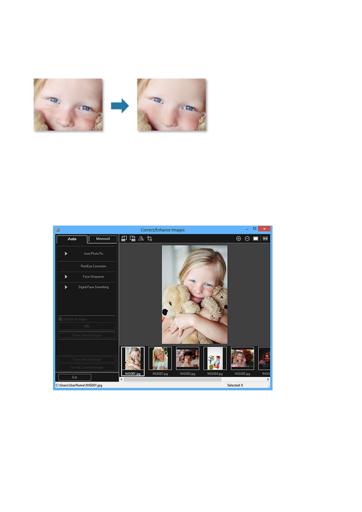Switch to the Manual tab
Image resolution: width=362 pixels, height=512 pixels.
[103, 239]
